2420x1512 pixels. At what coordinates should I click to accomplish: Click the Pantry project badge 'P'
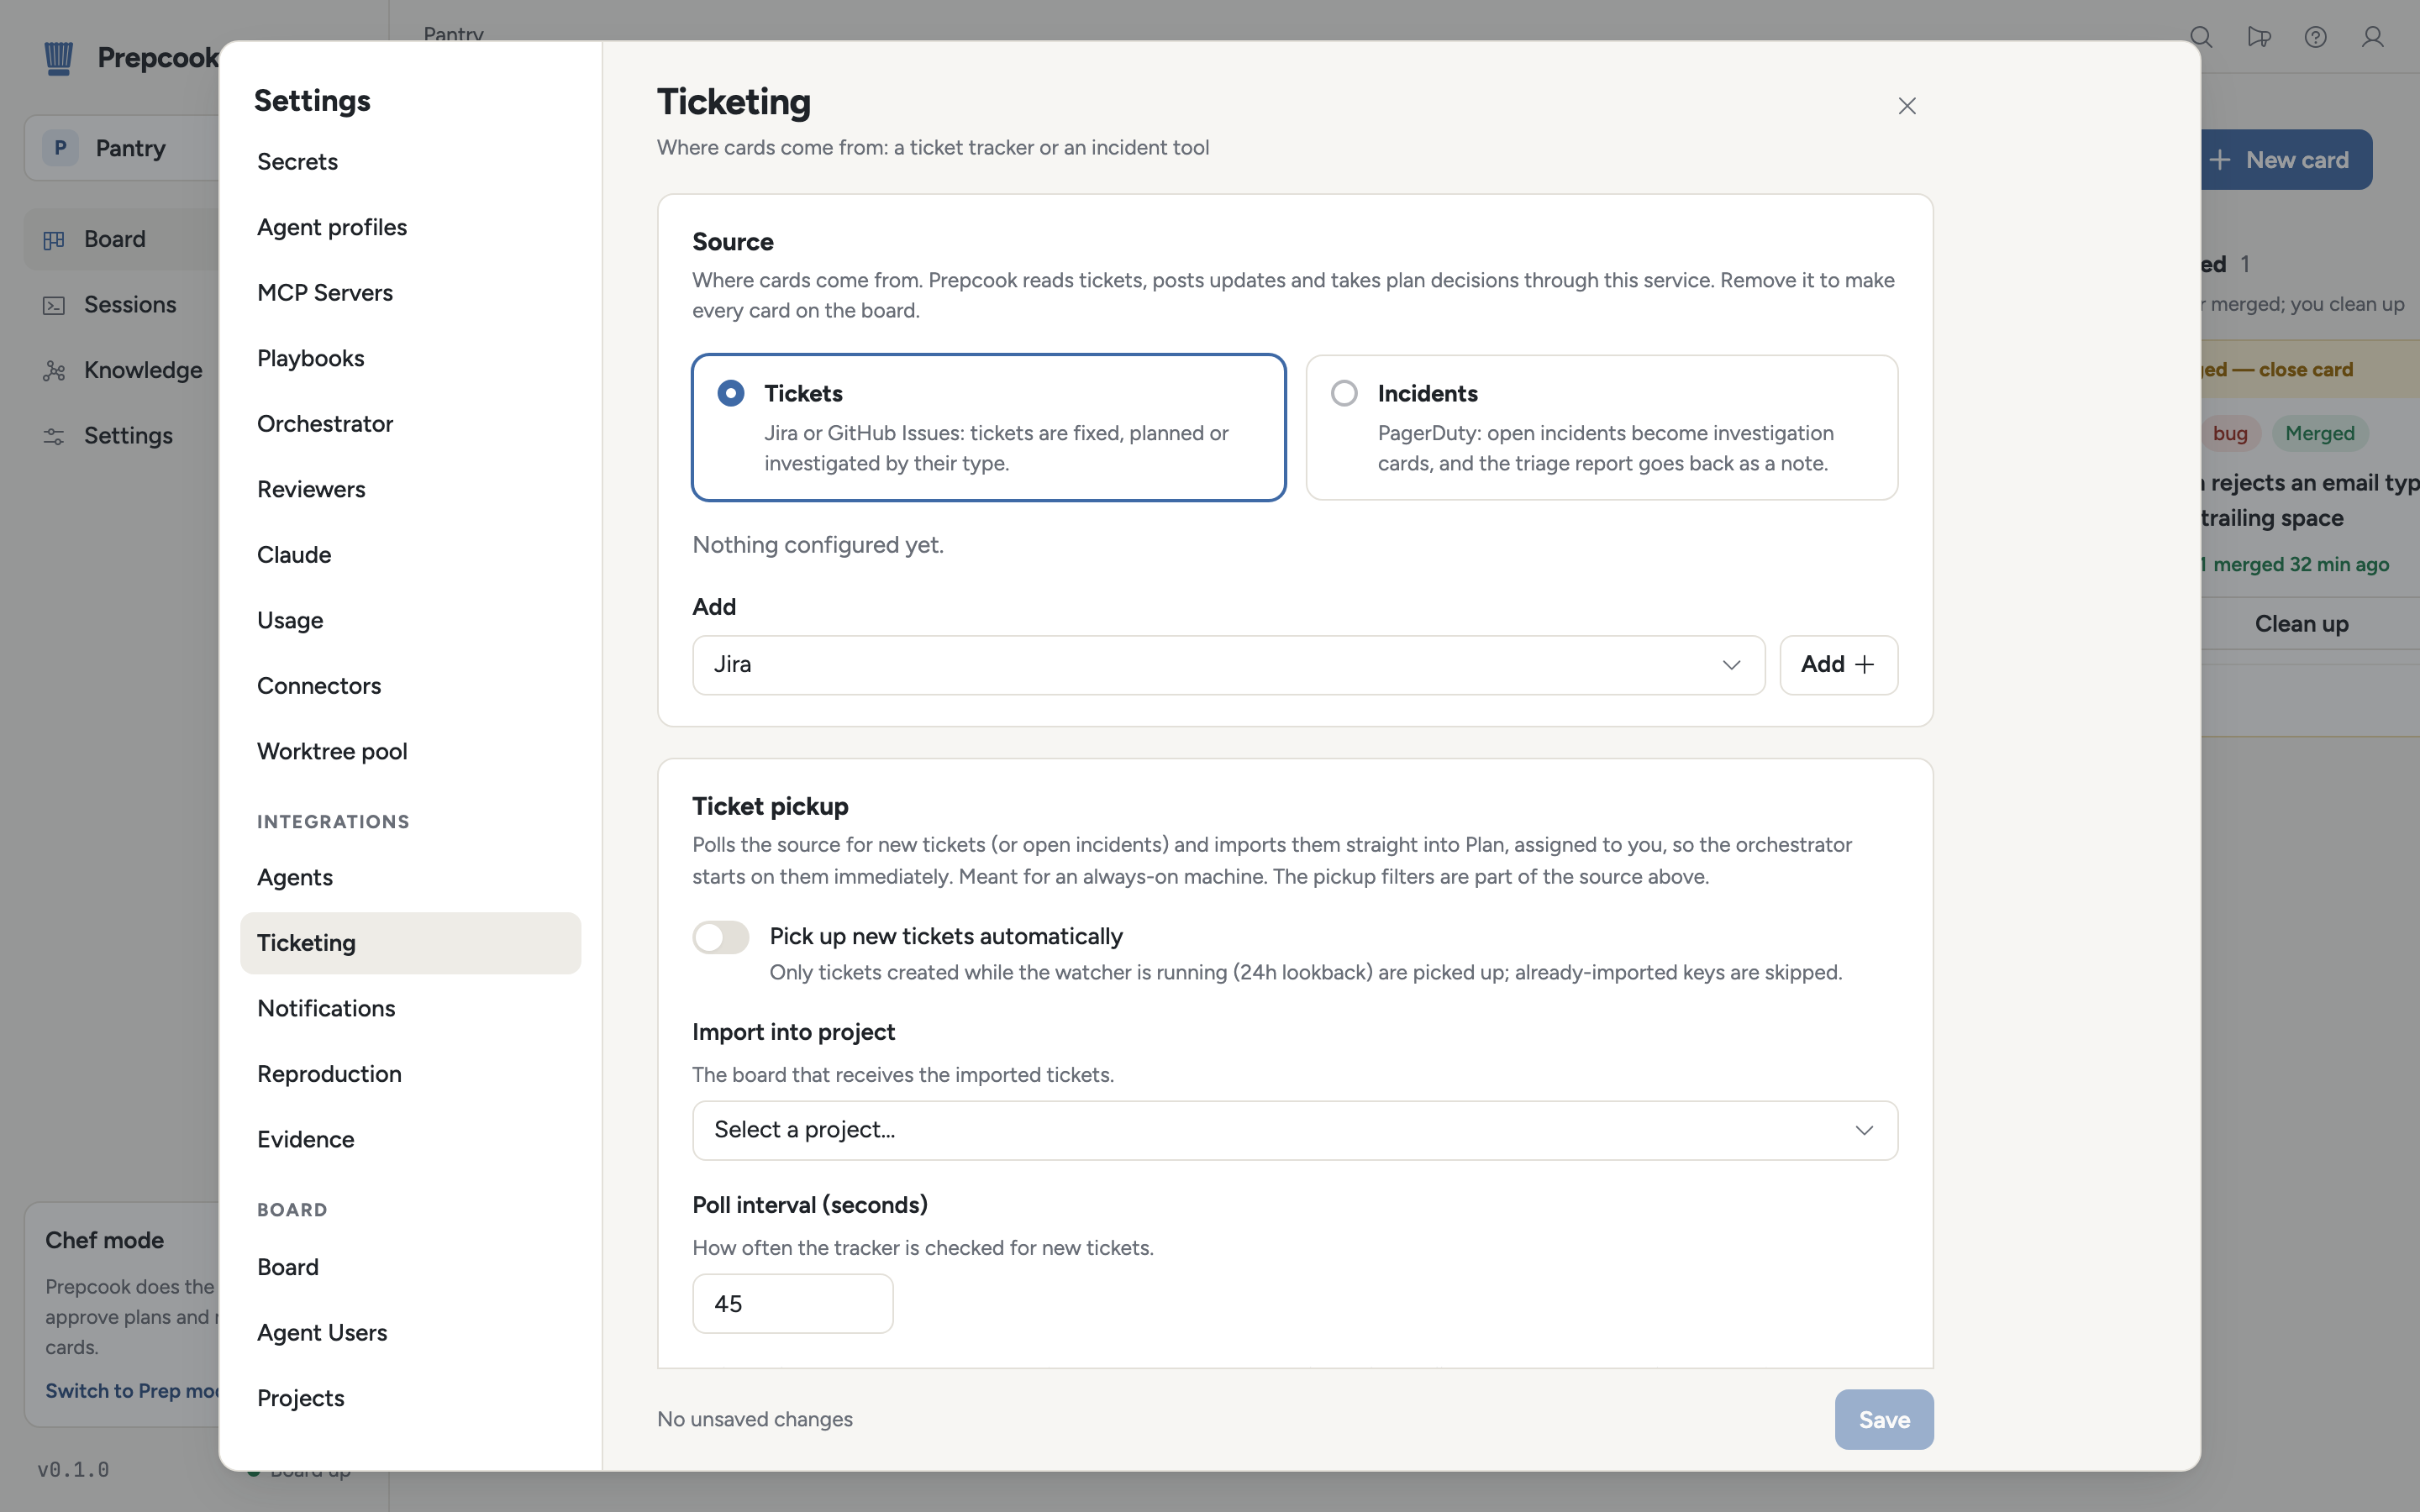click(60, 148)
